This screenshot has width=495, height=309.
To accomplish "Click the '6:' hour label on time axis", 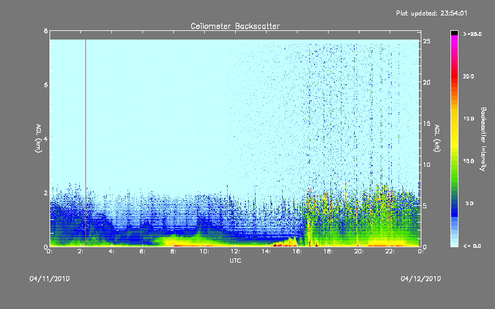I will tap(142, 252).
